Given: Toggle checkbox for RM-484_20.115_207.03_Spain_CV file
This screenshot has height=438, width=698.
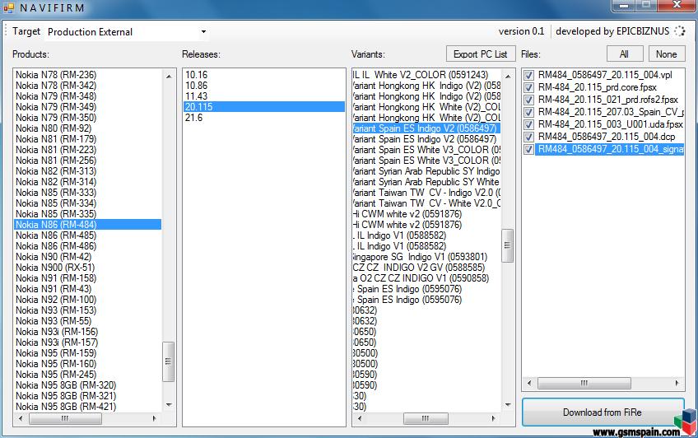Looking at the screenshot, I should [528, 112].
